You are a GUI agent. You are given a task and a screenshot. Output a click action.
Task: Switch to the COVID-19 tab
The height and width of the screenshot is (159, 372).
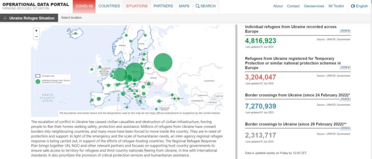[84, 6]
